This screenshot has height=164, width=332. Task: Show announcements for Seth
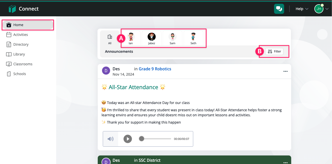[193, 39]
